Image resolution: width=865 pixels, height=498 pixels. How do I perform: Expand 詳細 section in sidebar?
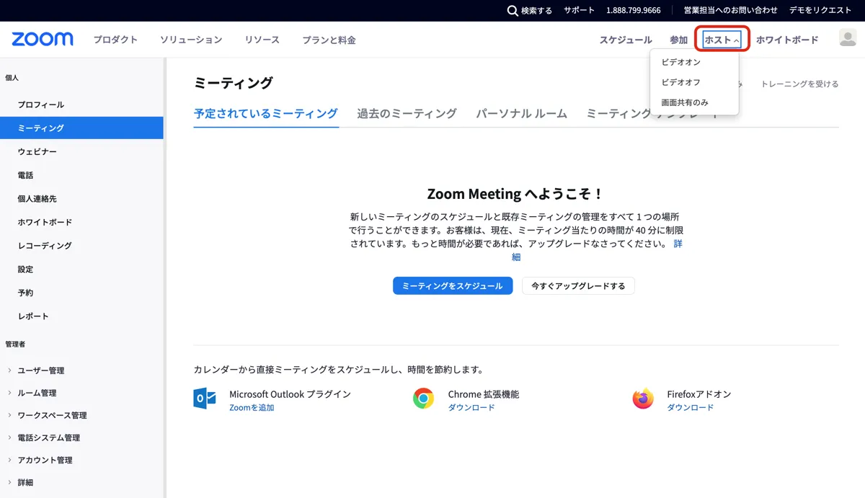coord(25,482)
